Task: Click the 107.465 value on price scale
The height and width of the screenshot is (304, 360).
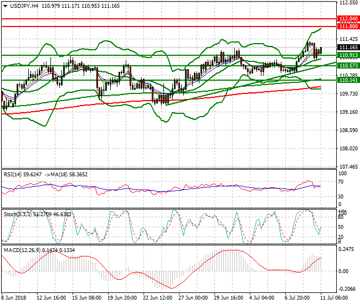Action: [348, 166]
